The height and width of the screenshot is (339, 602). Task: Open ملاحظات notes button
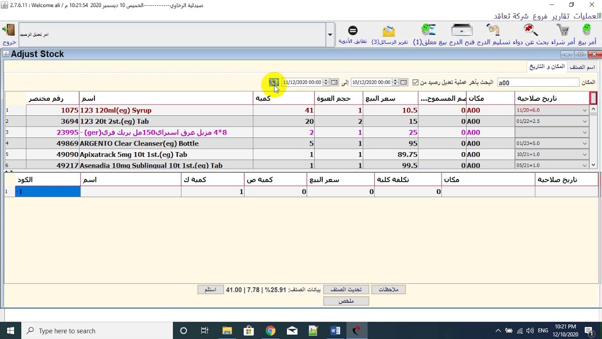pos(388,290)
